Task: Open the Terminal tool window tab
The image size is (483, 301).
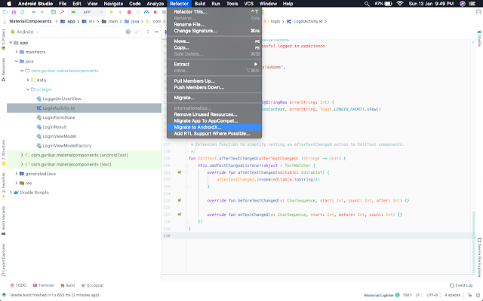Action: [x=44, y=285]
